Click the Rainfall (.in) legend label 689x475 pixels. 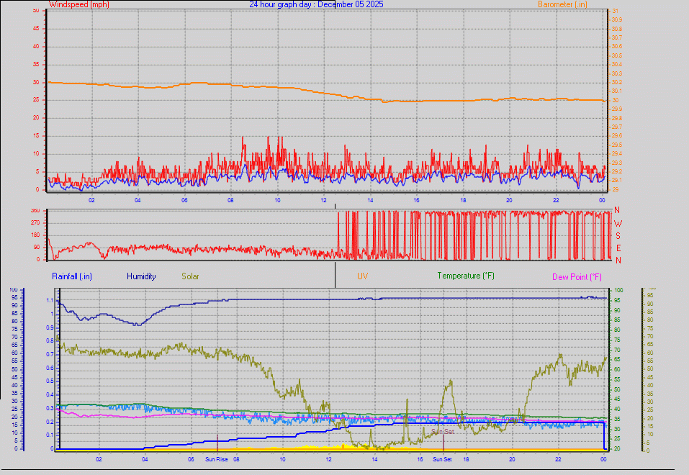tap(71, 276)
